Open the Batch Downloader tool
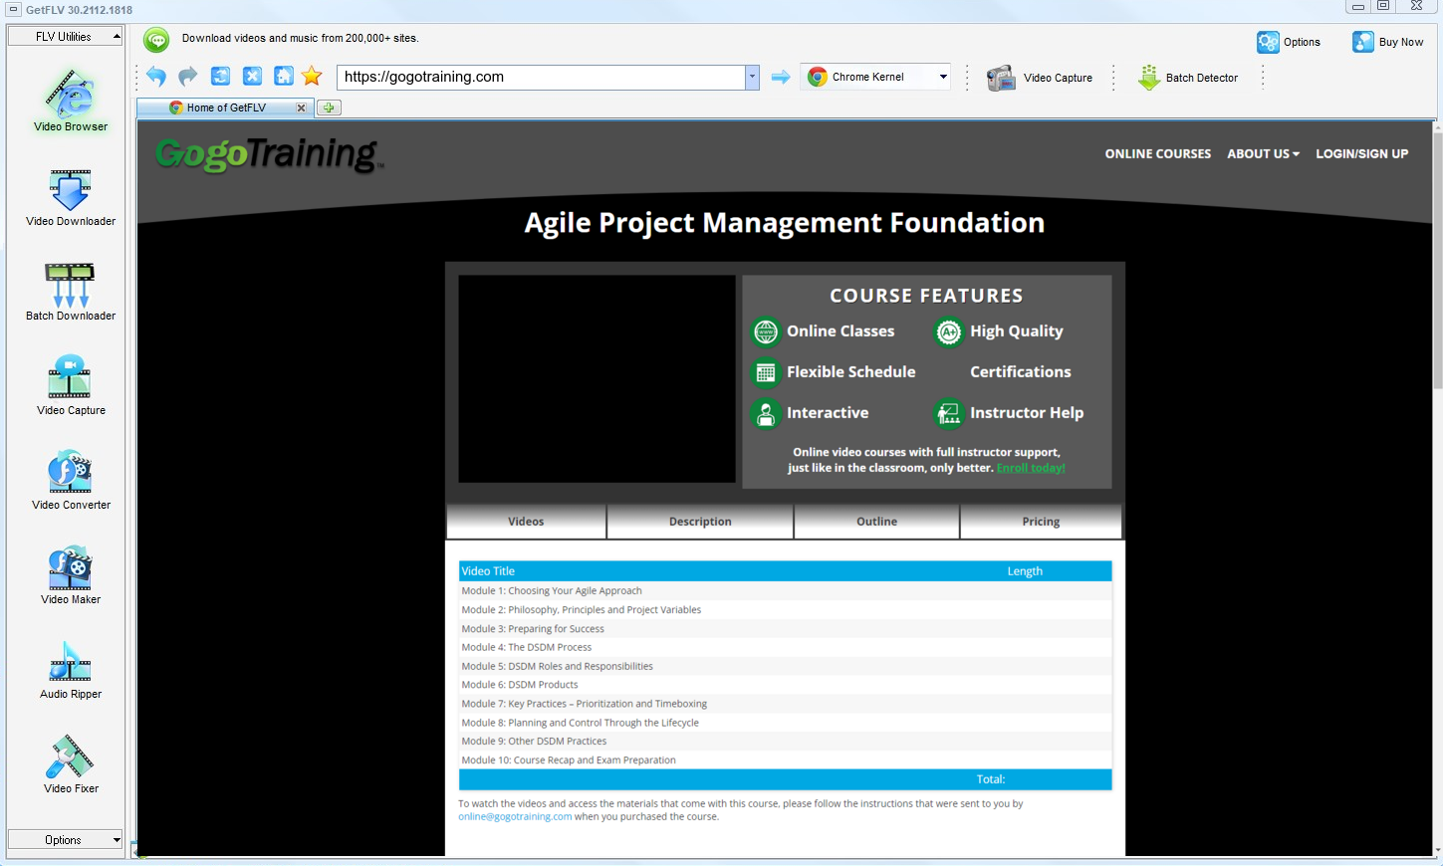 pyautogui.click(x=71, y=292)
